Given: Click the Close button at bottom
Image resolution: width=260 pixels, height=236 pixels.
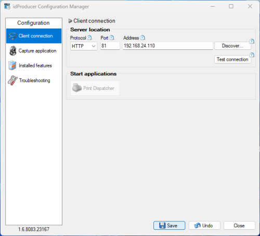Looking at the screenshot, I should coord(239,226).
